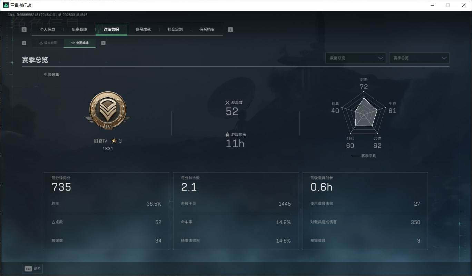This screenshot has height=276, width=472.
Task: Click the 游戏时长 value 11h
Action: coord(235,144)
